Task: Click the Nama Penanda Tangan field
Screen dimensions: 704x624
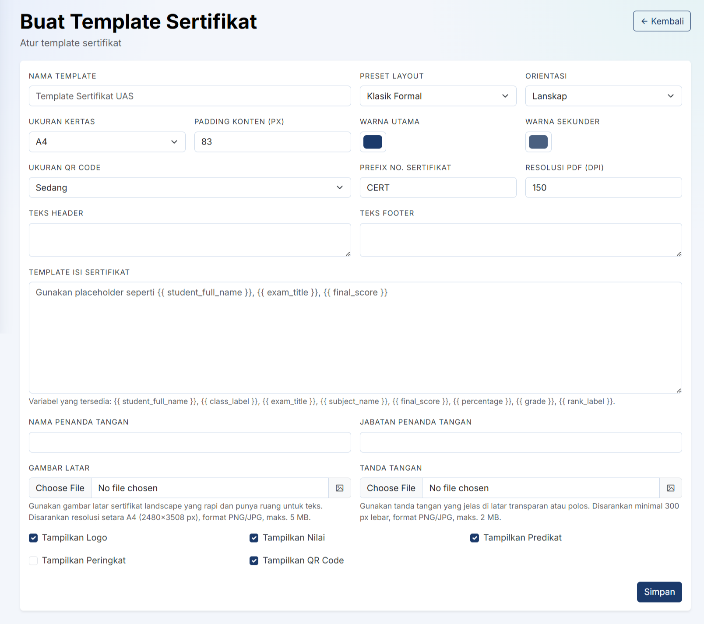Action: (190, 442)
